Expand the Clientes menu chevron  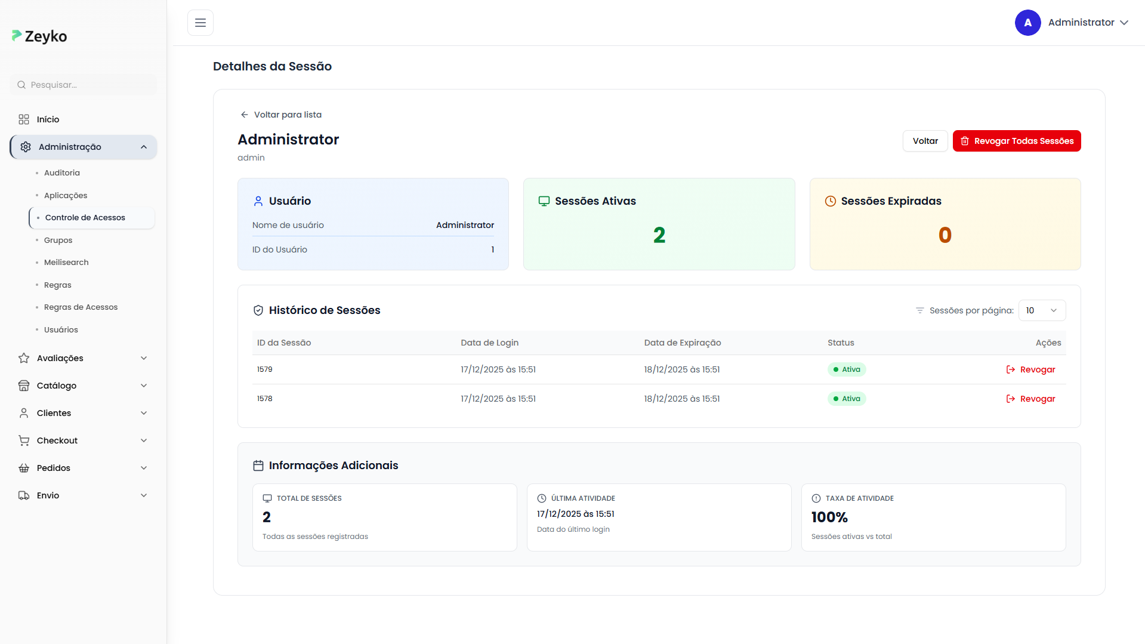(x=144, y=413)
